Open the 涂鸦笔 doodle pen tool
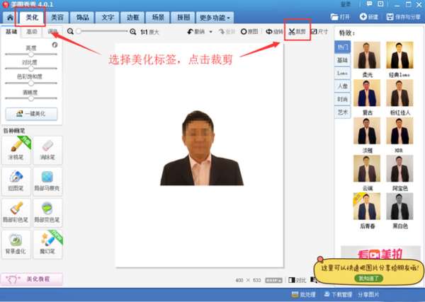Screen dimensions: 425x302 [x=16, y=150]
